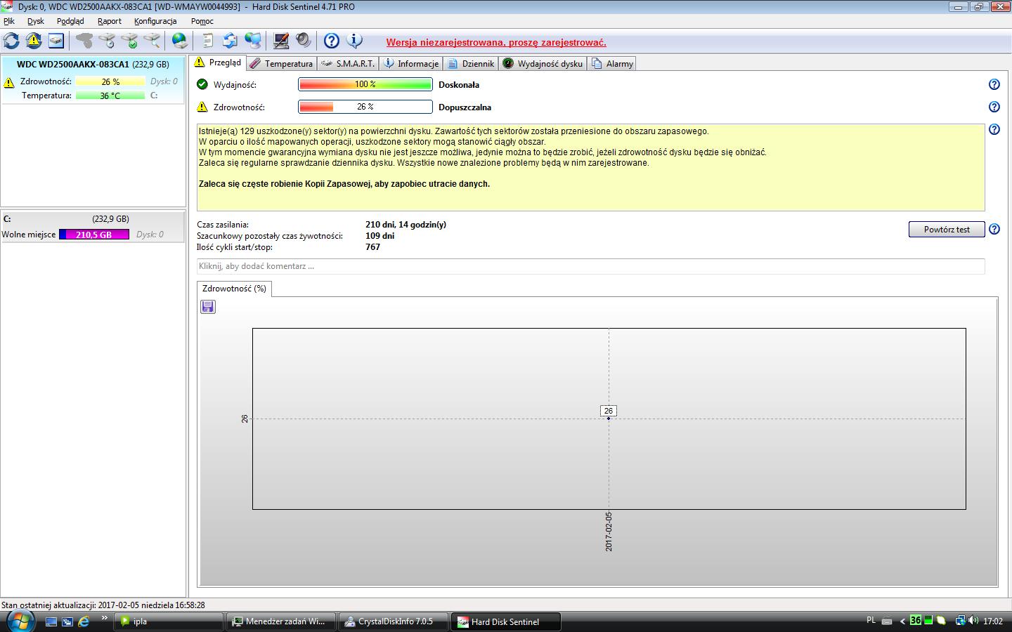Click the Hard Disk Sentinel taskbar button
This screenshot has height=632, width=1012.
click(x=506, y=621)
